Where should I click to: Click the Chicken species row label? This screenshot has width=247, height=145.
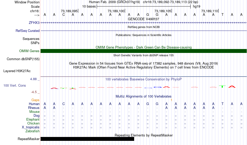pos(33,123)
